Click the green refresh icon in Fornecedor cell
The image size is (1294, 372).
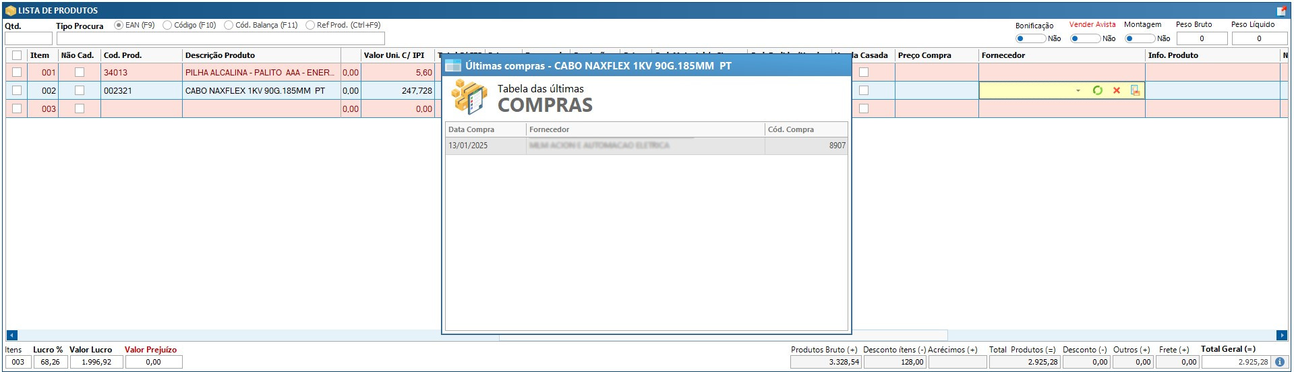point(1097,90)
